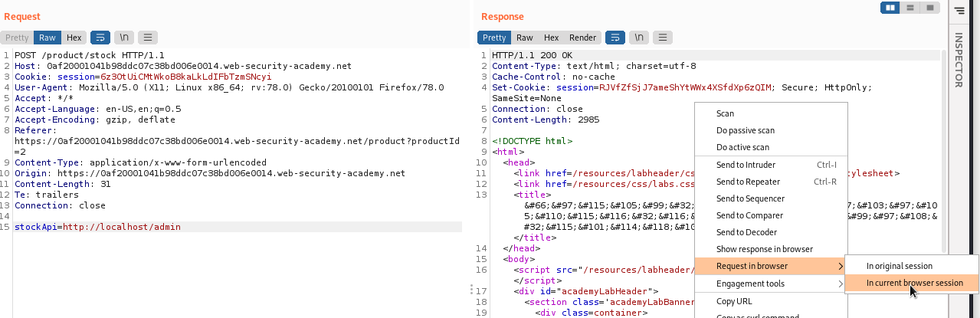Choose Scan from context menu

771,113
